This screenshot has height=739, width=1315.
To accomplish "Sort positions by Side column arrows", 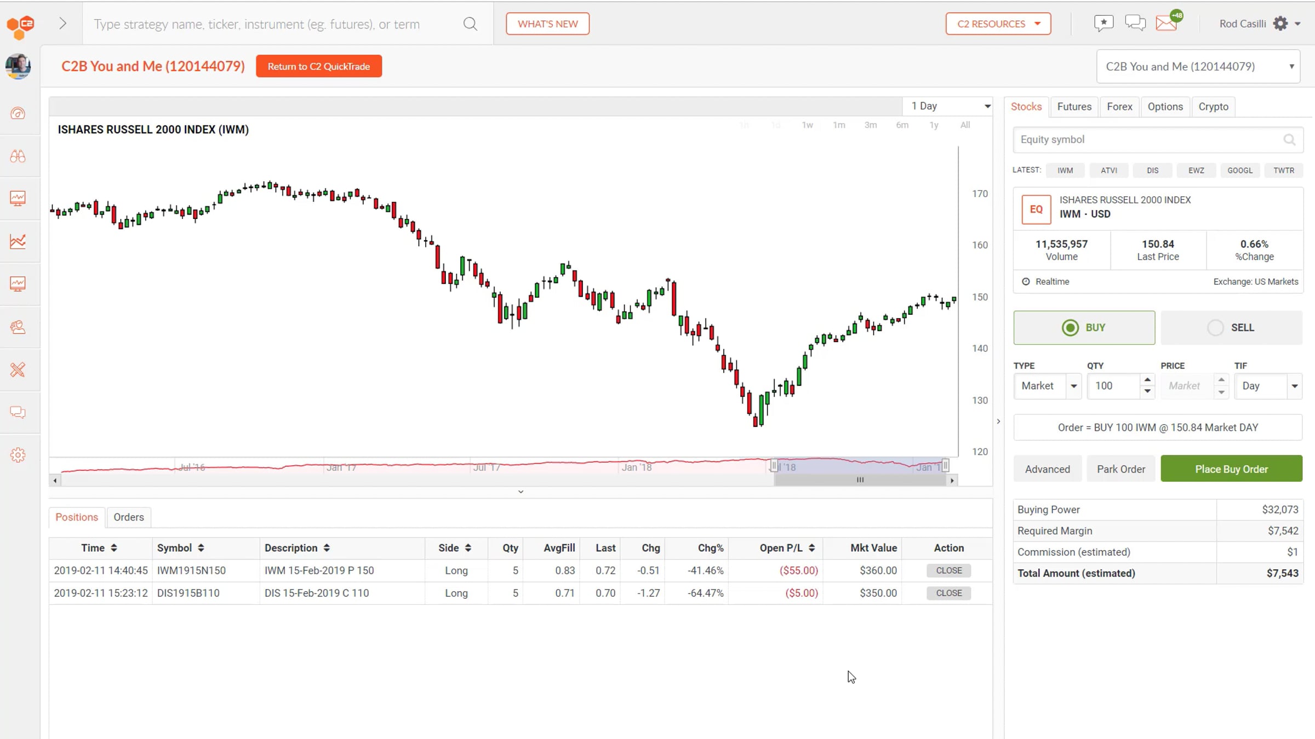I will tap(468, 548).
